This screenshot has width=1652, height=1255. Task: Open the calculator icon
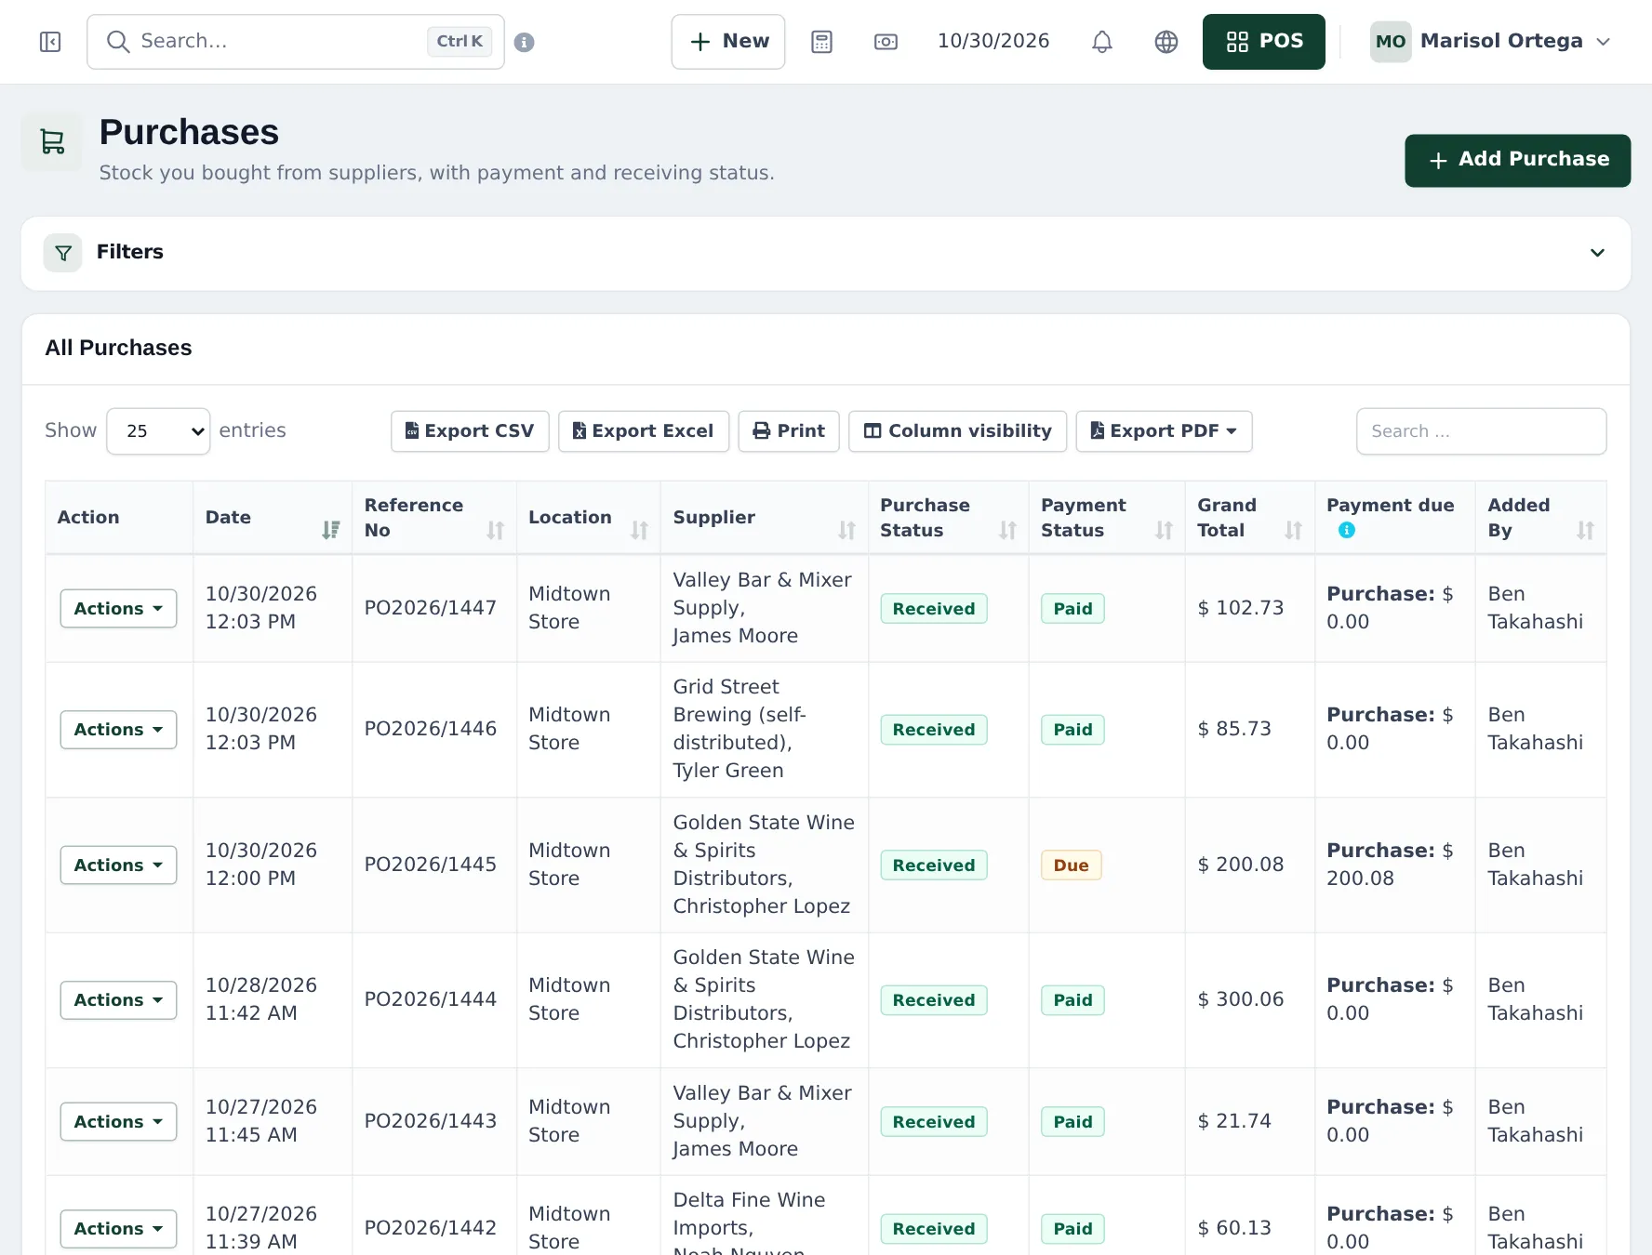point(821,42)
